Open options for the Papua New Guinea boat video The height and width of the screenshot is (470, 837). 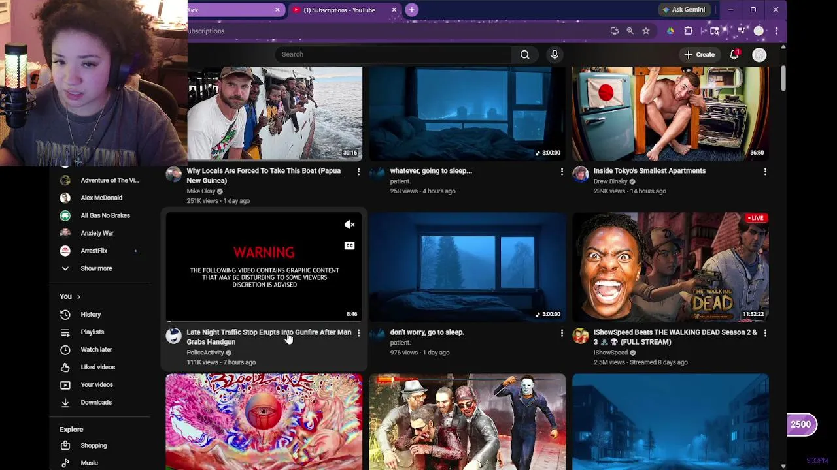[358, 172]
